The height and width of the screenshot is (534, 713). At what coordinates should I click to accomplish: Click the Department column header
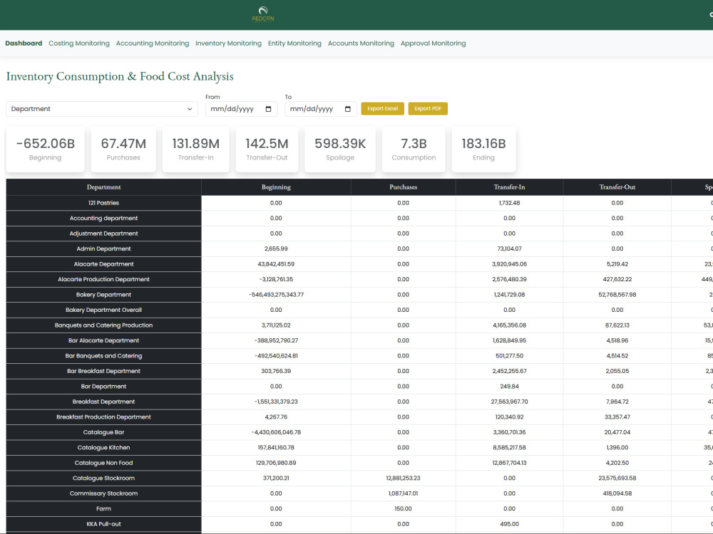coord(103,187)
